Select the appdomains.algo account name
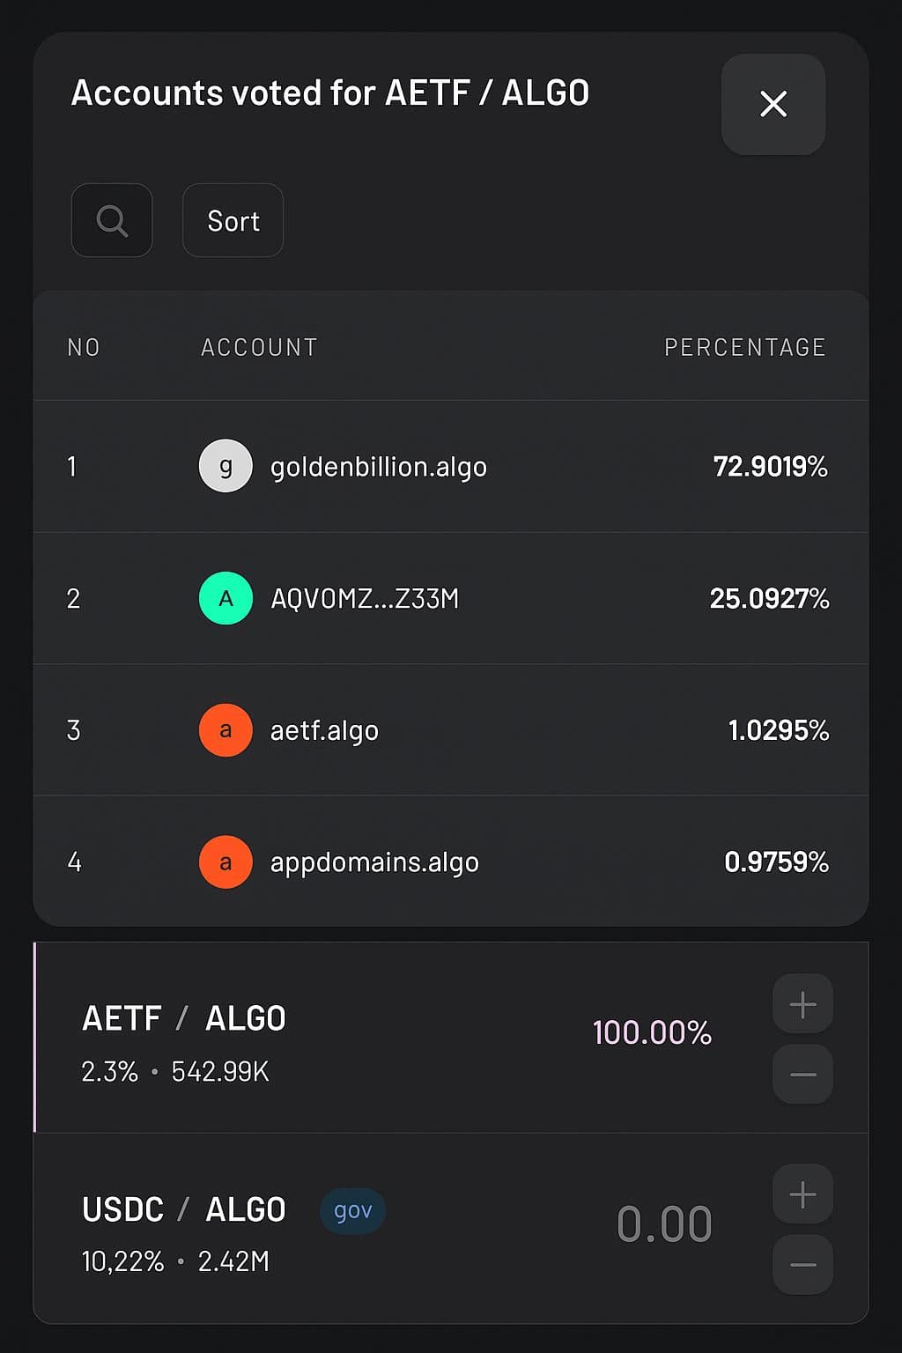 (x=374, y=862)
